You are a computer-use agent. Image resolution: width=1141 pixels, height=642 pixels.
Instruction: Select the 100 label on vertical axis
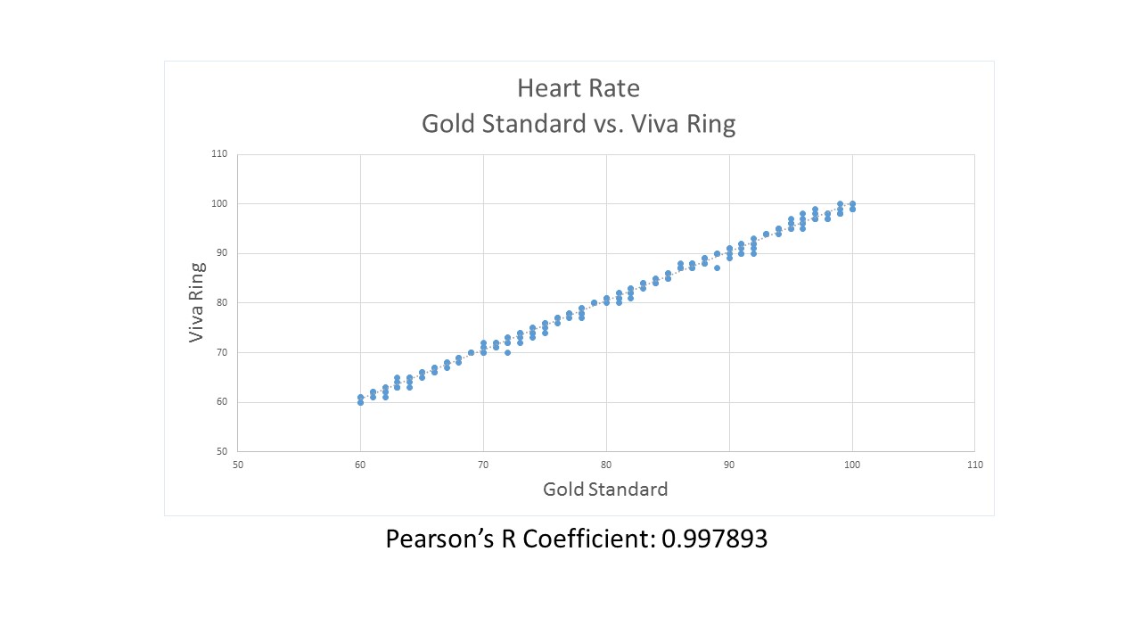219,204
